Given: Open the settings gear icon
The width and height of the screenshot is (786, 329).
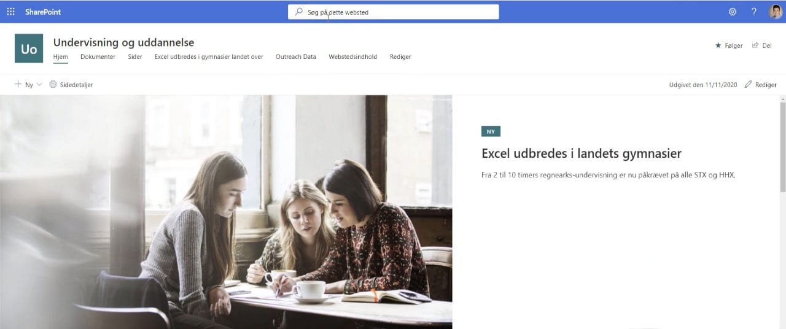Looking at the screenshot, I should pyautogui.click(x=733, y=12).
